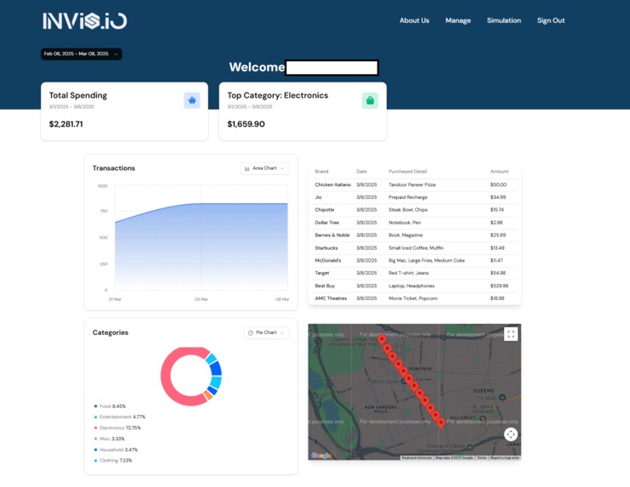Screen dimensions: 630x487
Task: Select the Starbucks transaction row
Action: [x=415, y=247]
